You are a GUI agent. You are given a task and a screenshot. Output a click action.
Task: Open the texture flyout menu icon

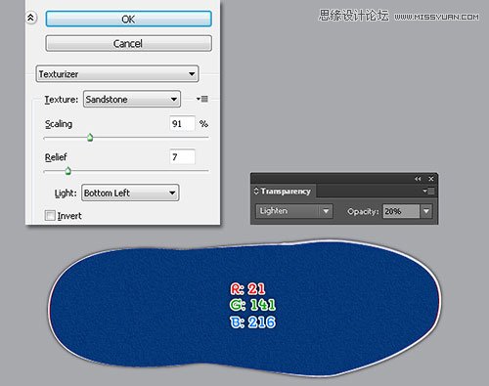[x=202, y=99]
